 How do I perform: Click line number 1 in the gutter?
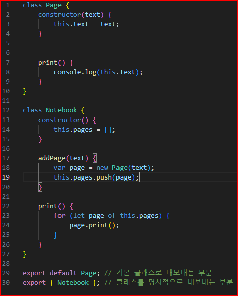click(8, 5)
